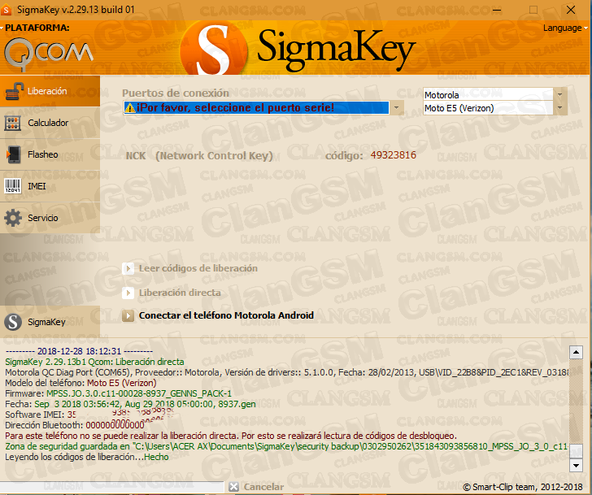Switch to the Calculador tab
This screenshot has height=495, width=592.
(x=50, y=123)
